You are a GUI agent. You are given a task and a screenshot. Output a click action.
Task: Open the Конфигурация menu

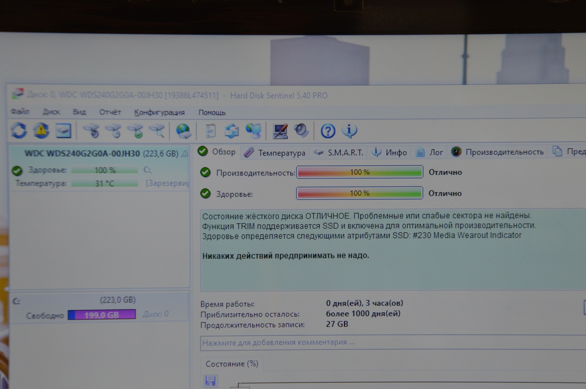click(159, 112)
